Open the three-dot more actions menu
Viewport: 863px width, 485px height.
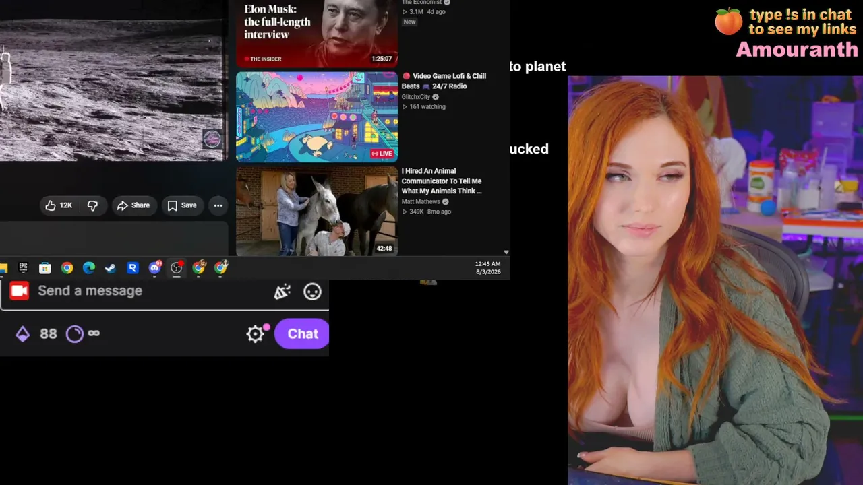pos(218,205)
